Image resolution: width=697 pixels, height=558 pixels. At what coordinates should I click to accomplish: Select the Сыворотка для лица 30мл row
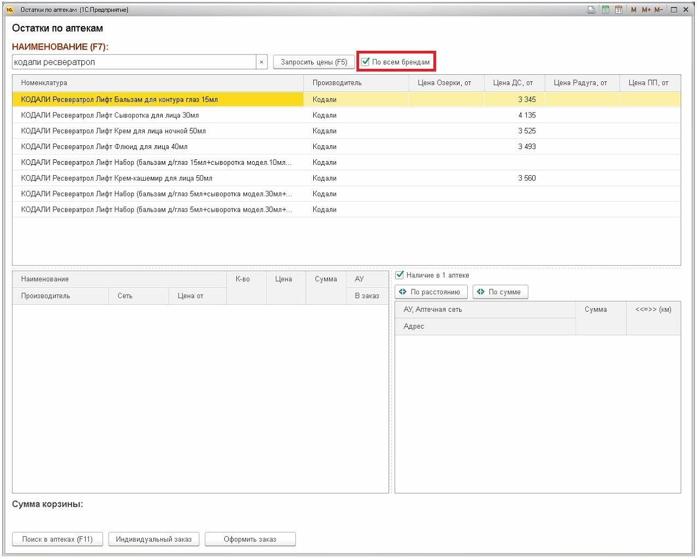point(110,115)
